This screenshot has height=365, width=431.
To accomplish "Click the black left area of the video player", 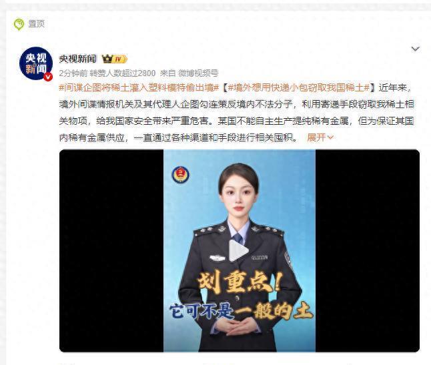I will click(111, 251).
